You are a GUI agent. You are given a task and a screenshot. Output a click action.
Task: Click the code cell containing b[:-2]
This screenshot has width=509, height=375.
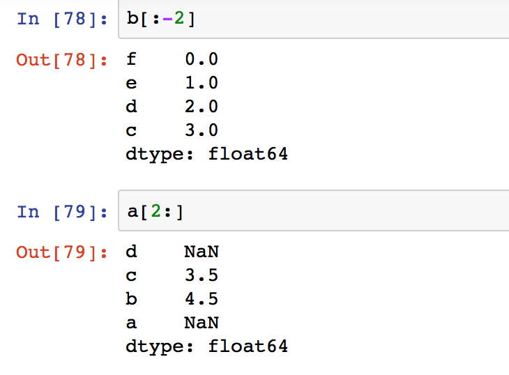coord(314,19)
